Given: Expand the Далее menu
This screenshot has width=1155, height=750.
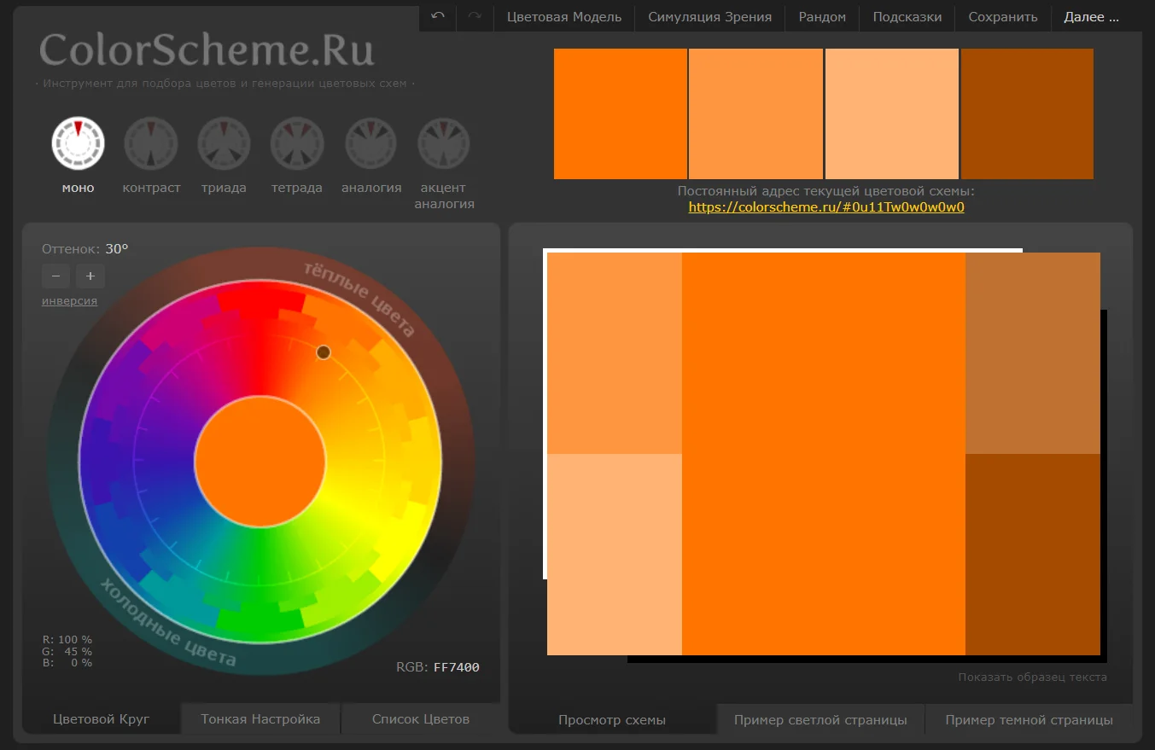Looking at the screenshot, I should click(1090, 17).
